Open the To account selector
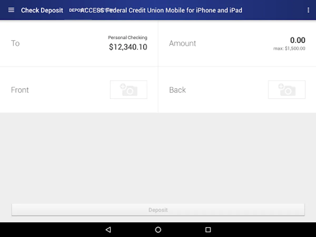 (79, 43)
